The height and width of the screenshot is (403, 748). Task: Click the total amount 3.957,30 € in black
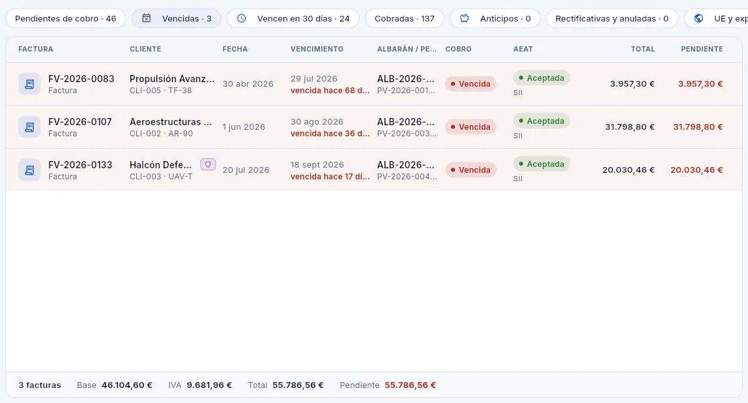[632, 84]
